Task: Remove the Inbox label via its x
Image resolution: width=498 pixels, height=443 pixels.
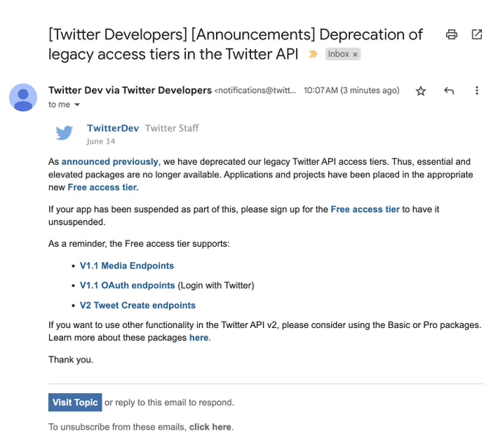Action: (x=355, y=55)
